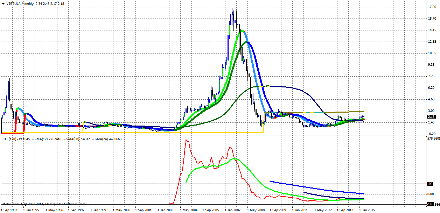The image size is (440, 213).
Task: Click the 1 May 1996 date label
Action: tap(54, 210)
